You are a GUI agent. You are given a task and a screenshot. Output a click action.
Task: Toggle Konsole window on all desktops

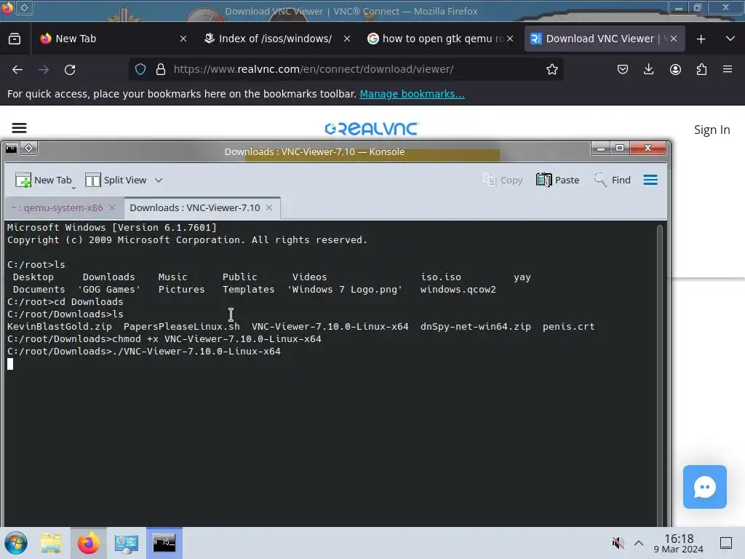(x=29, y=148)
